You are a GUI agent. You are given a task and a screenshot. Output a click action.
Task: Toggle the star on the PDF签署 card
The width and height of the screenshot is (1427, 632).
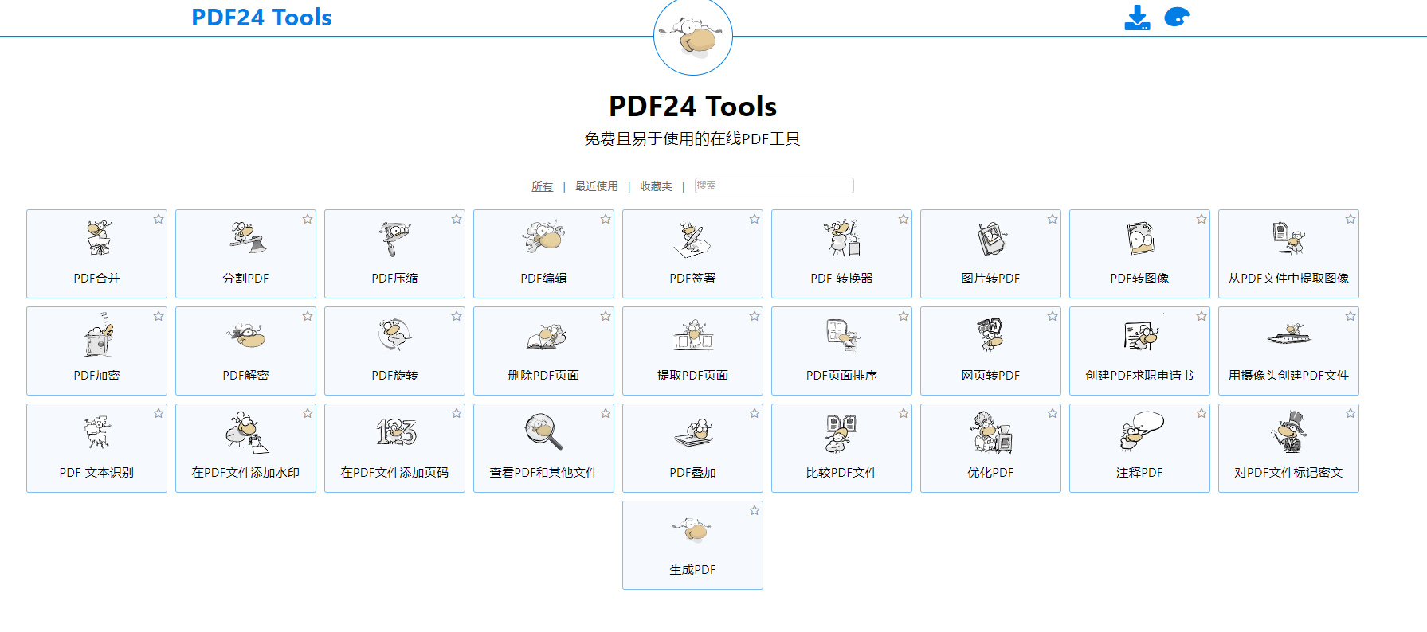click(755, 219)
